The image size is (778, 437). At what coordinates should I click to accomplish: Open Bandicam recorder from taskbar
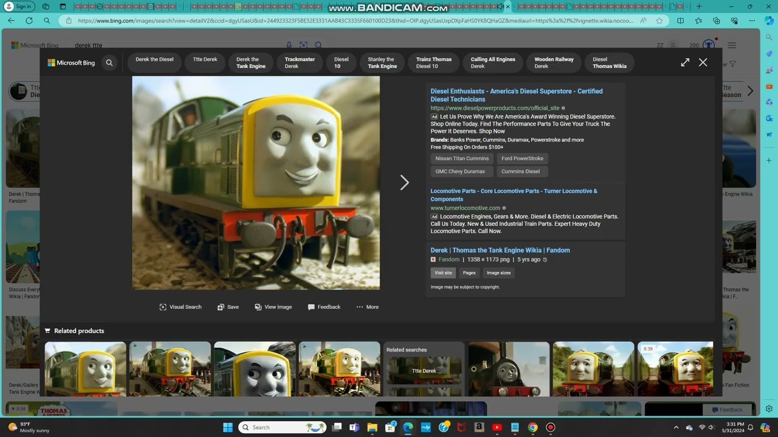point(551,427)
